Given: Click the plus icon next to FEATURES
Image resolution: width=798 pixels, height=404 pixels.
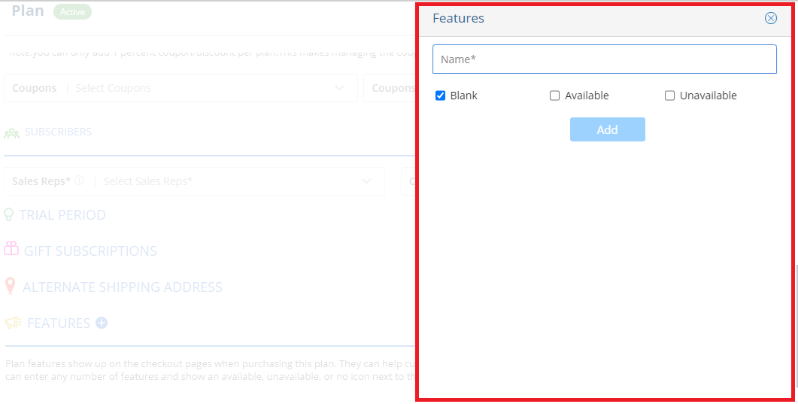Looking at the screenshot, I should (x=102, y=323).
